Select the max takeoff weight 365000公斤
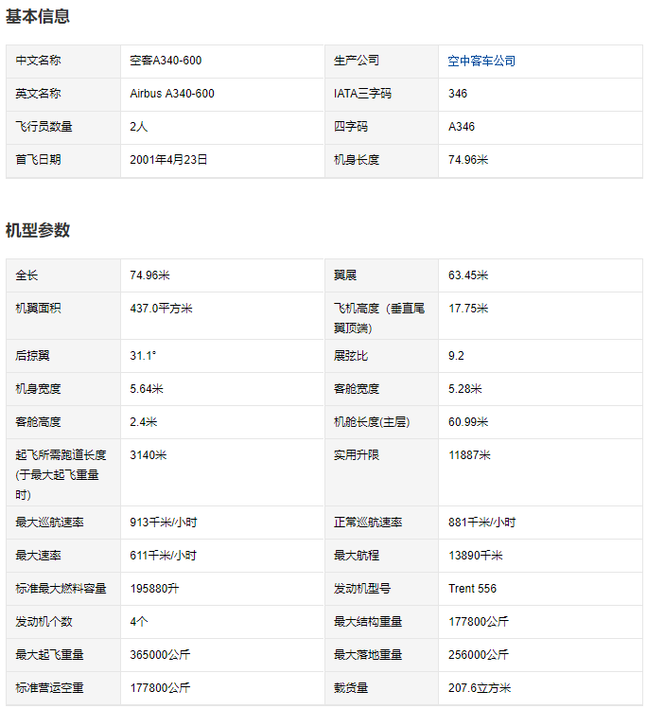 [160, 654]
